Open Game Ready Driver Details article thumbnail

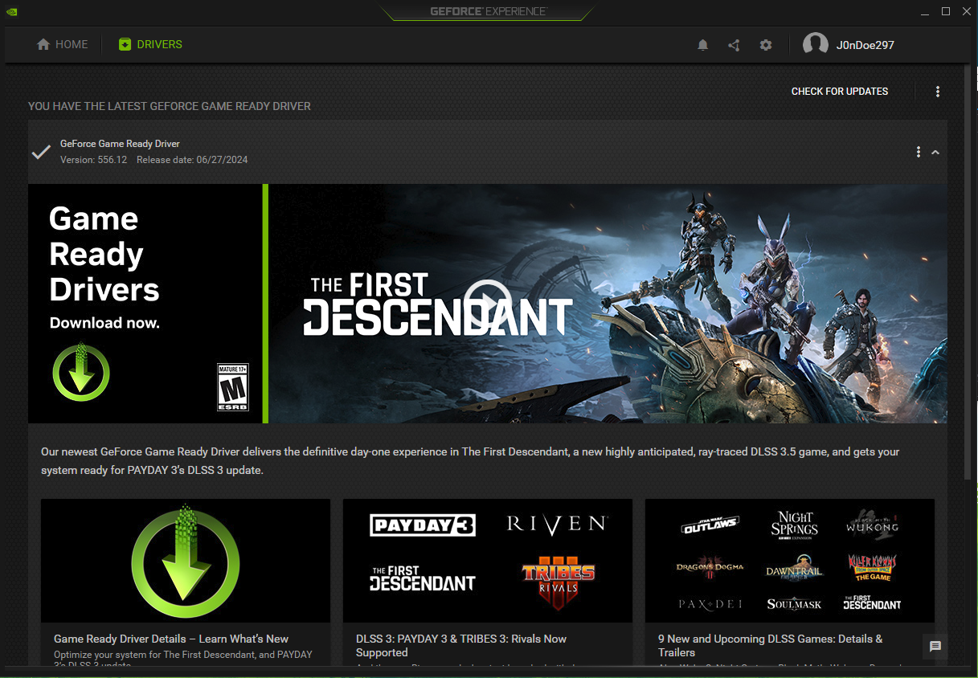coord(186,561)
